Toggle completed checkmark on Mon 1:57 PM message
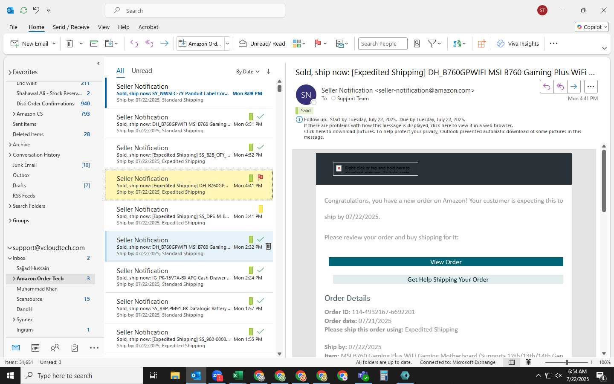Viewport: 614px width, 384px height. [261, 300]
